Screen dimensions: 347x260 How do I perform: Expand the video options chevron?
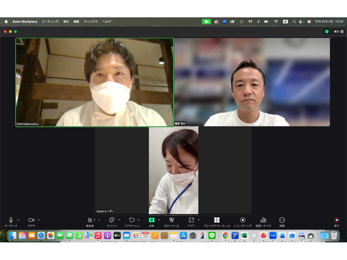click(x=39, y=220)
